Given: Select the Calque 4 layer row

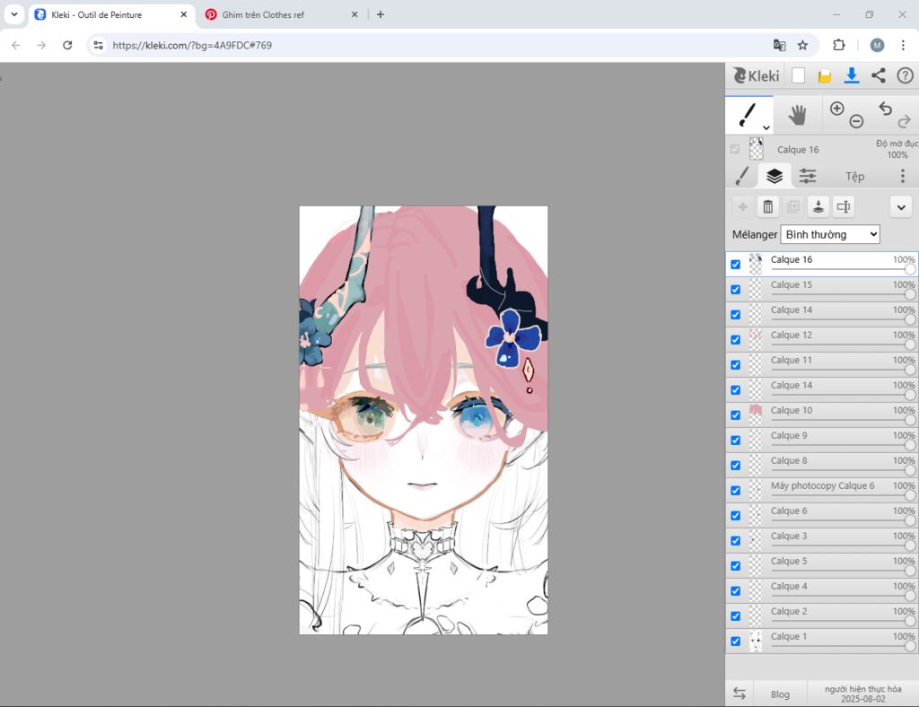Looking at the screenshot, I should (822, 591).
